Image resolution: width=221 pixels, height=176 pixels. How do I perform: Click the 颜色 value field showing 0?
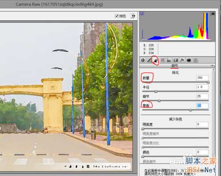click(202, 152)
